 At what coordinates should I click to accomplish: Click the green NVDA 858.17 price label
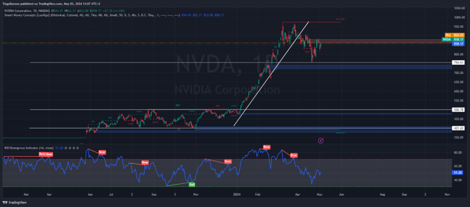tap(453, 40)
